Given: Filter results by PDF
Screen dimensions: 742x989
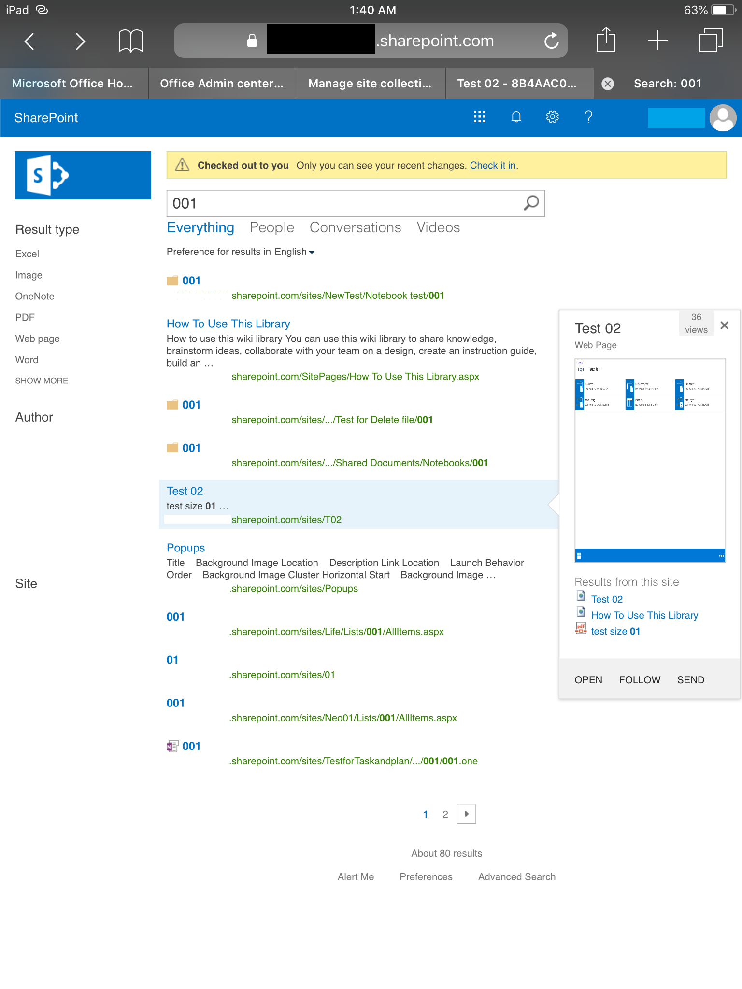Looking at the screenshot, I should tap(25, 317).
